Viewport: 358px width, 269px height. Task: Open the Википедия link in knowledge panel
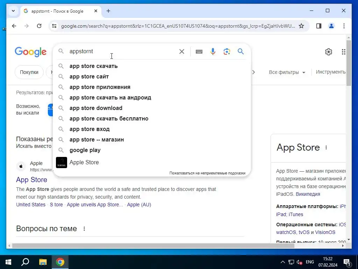click(x=308, y=194)
